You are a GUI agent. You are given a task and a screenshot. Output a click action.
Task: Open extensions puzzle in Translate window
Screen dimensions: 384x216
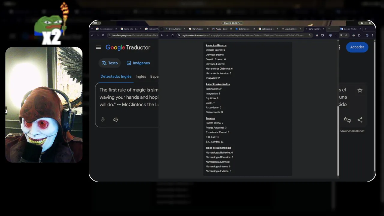tap(359, 35)
